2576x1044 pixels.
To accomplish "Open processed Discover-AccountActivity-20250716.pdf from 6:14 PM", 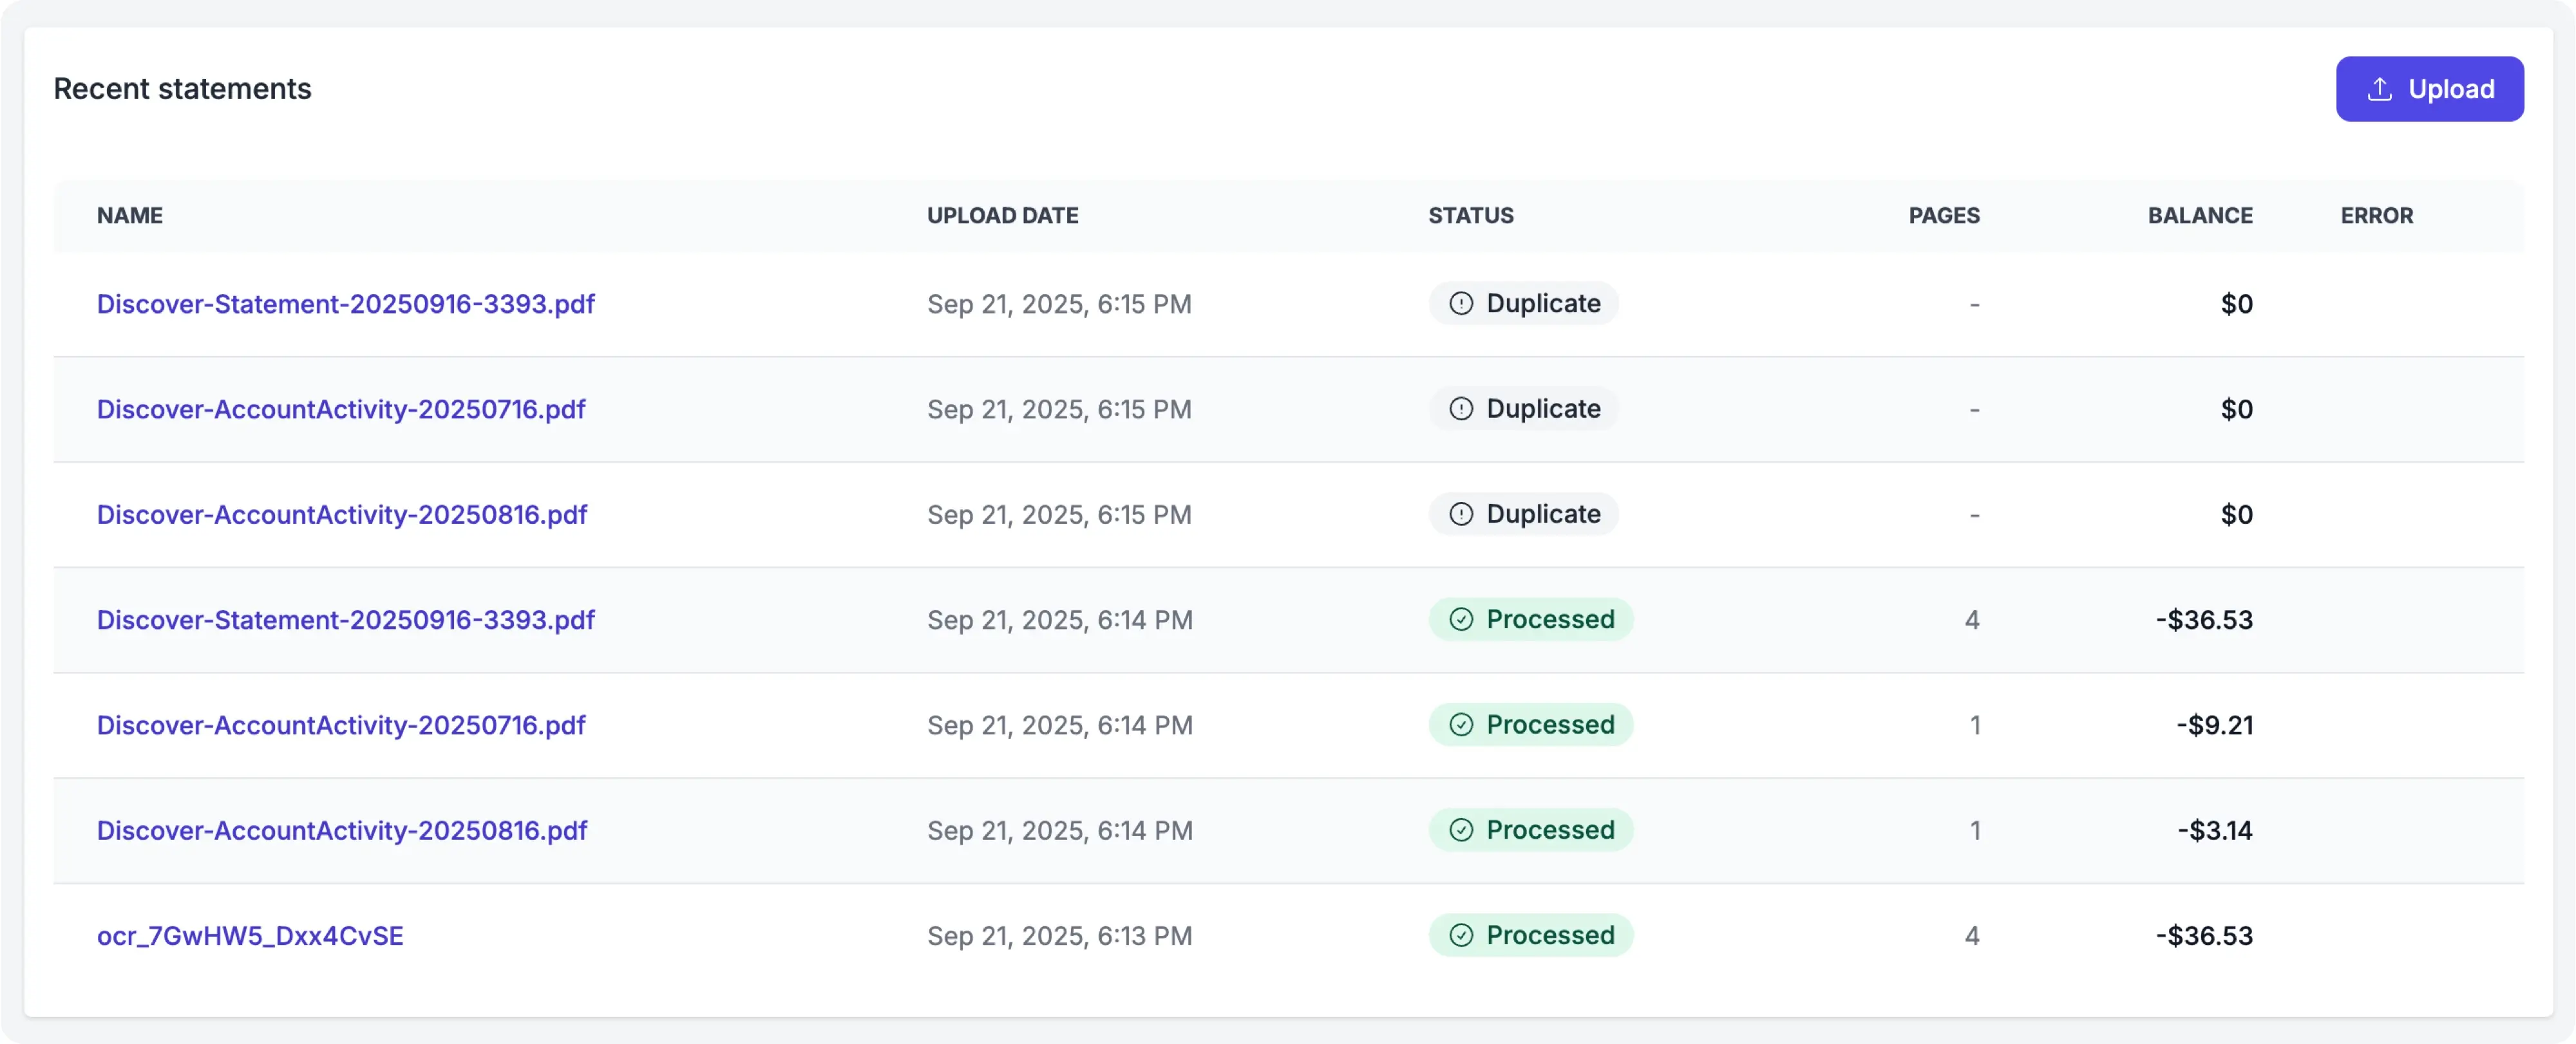I will (341, 725).
